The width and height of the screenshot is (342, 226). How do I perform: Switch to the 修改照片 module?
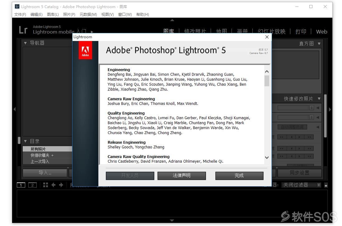[x=195, y=31]
